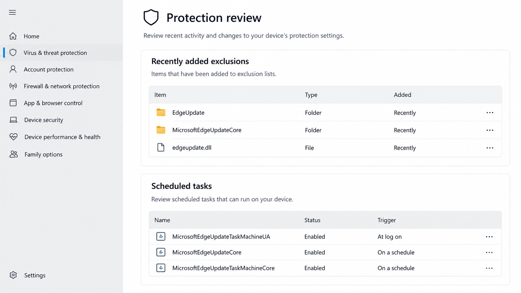Sort exclusions by the Added header

point(402,95)
